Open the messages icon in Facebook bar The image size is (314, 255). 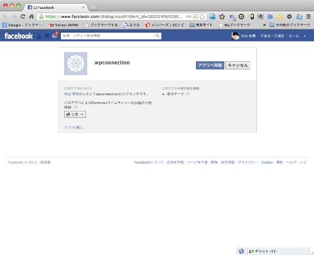[46, 36]
